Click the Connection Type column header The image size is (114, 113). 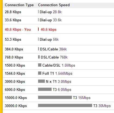pos(19,5)
